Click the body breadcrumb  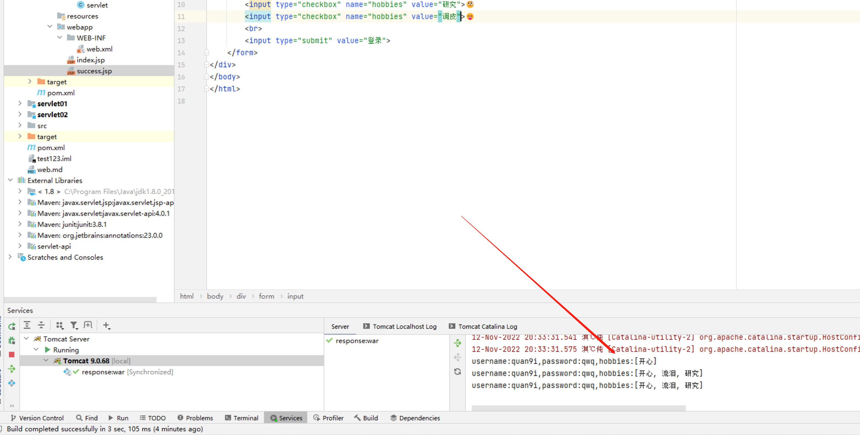coord(215,296)
